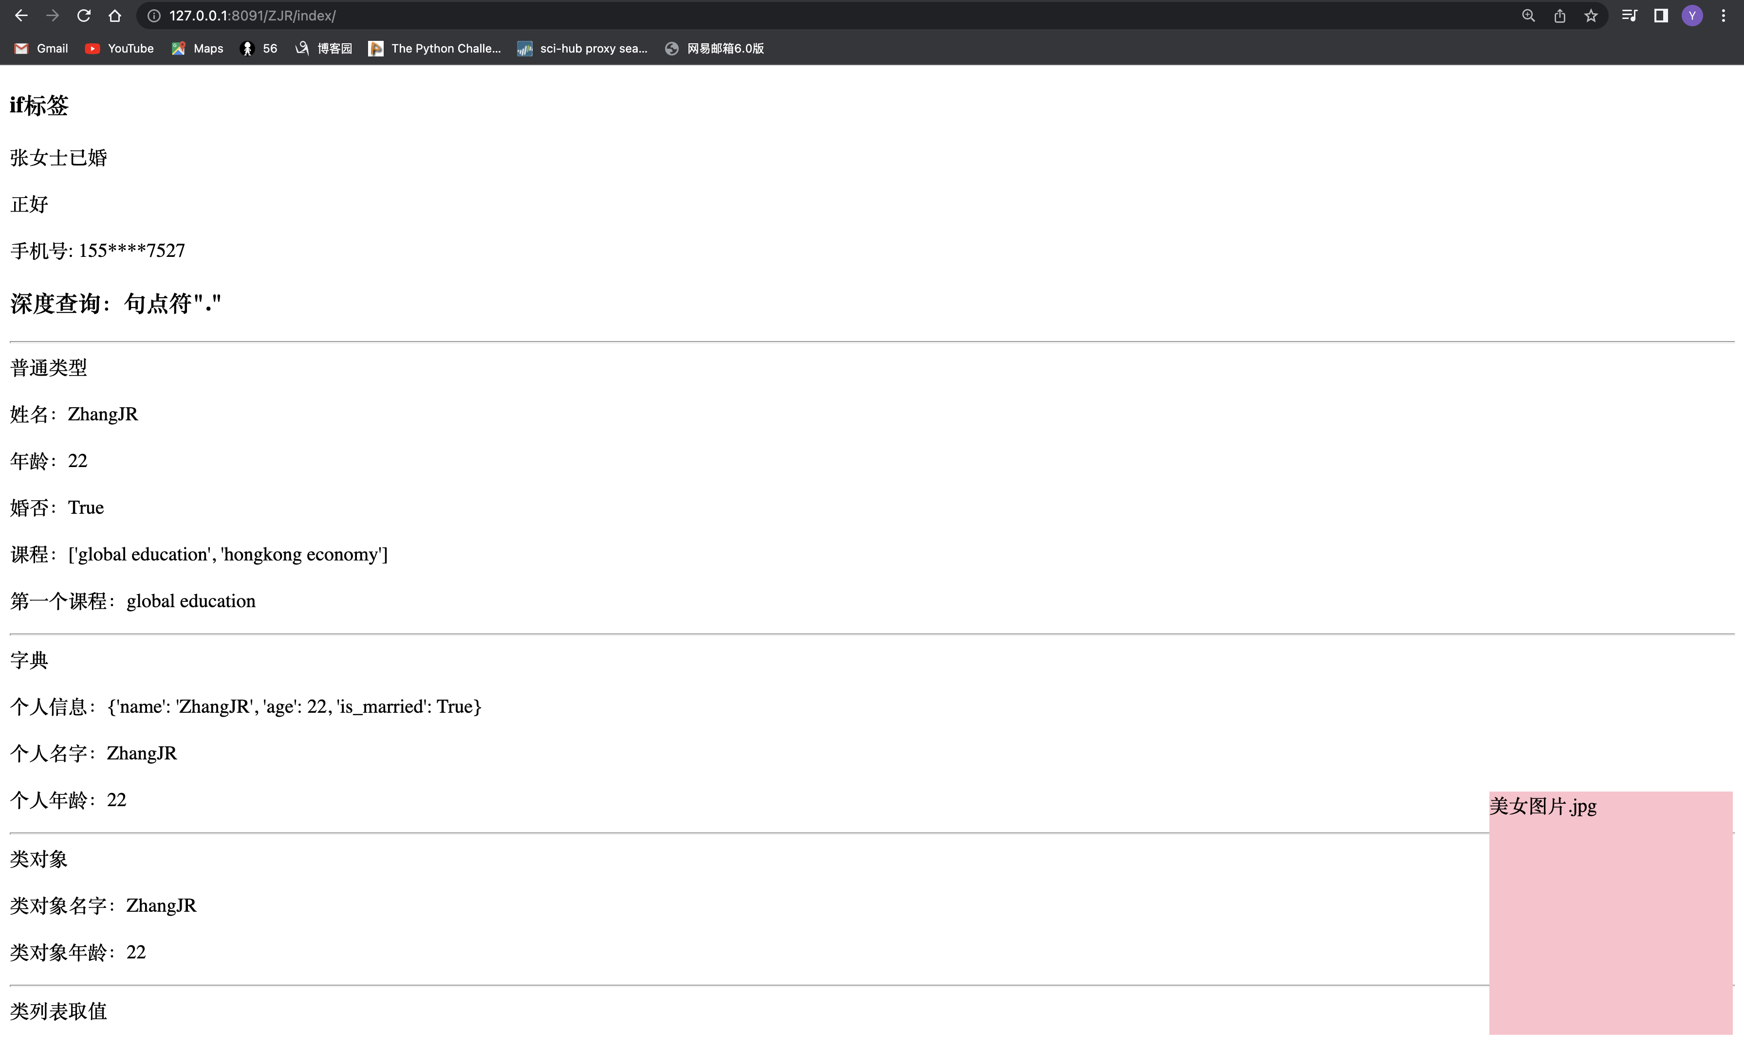Click the 普通类型 label
This screenshot has width=1744, height=1046.
click(x=49, y=368)
